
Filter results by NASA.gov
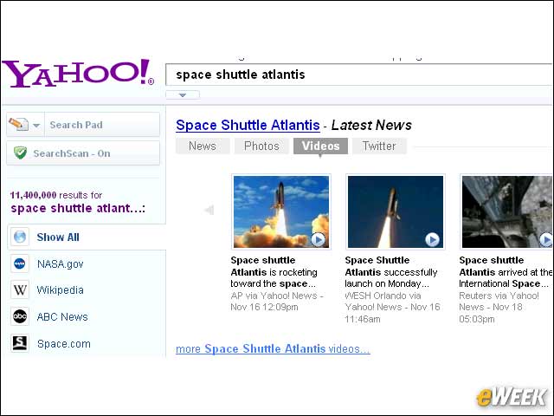click(x=61, y=263)
